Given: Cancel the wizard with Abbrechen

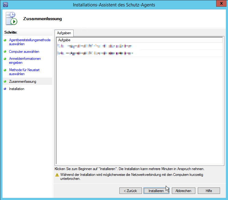Looking at the screenshot, I should [183, 191].
